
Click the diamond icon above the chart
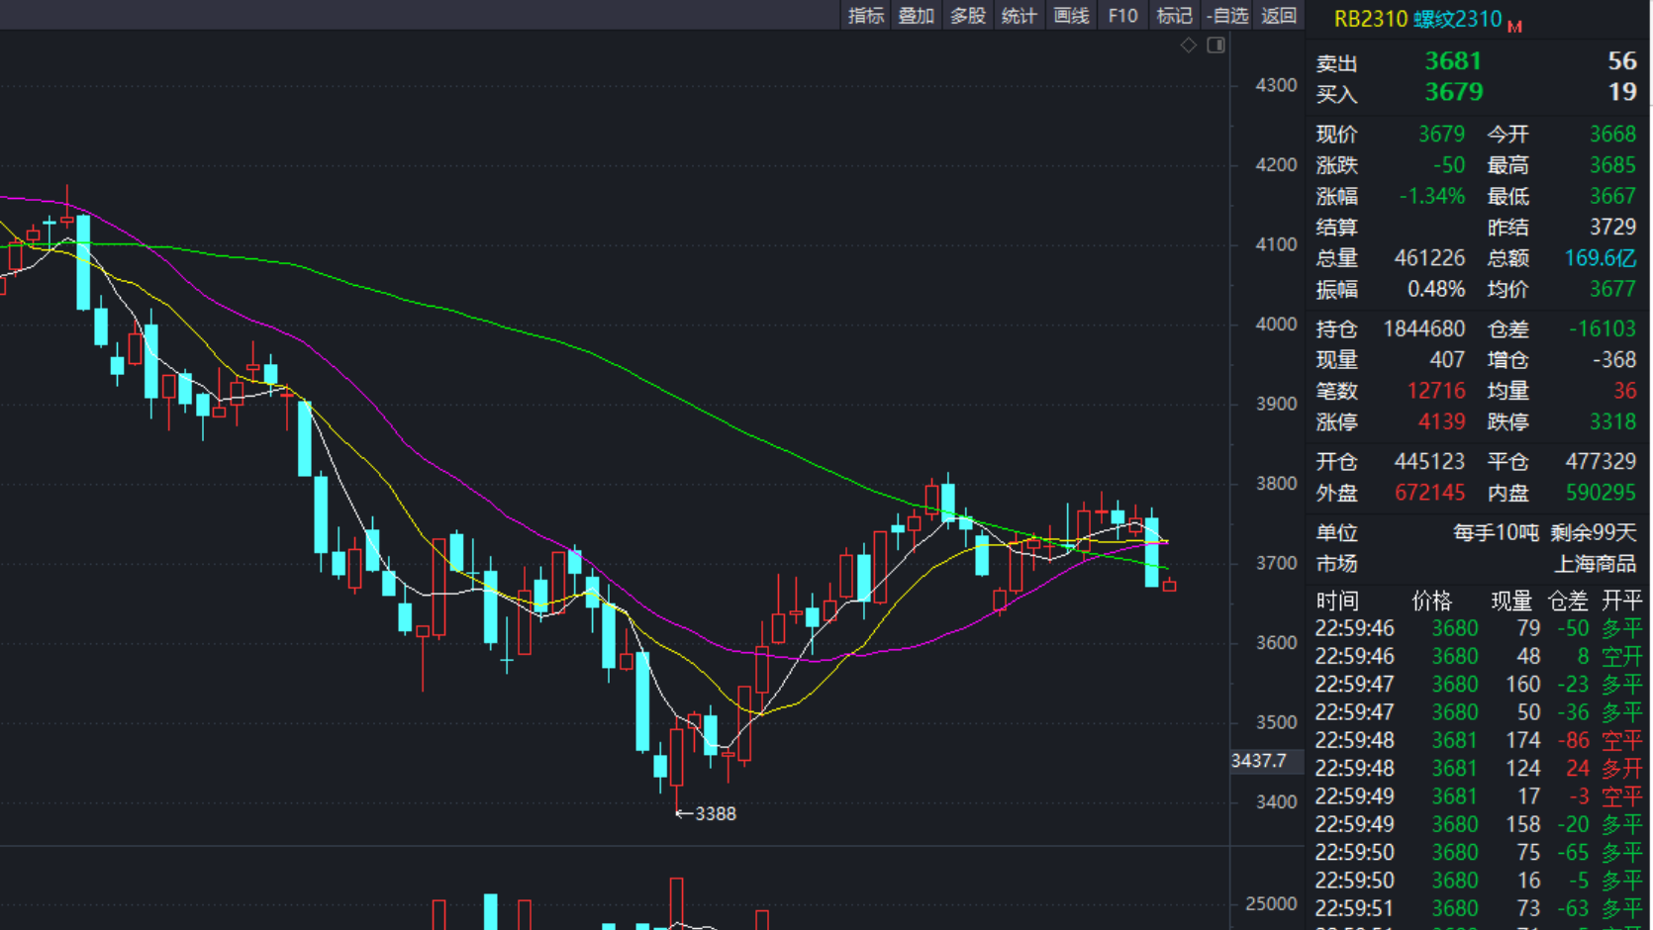[1189, 45]
